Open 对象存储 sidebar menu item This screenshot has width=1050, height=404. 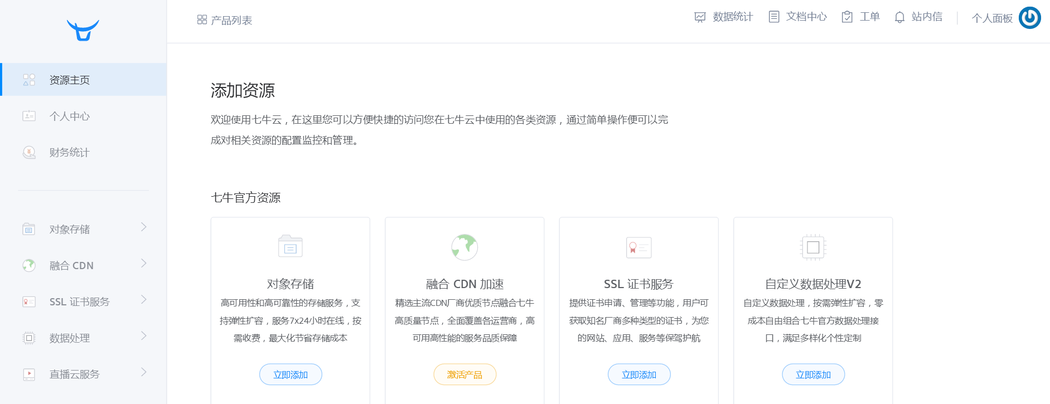[84, 229]
